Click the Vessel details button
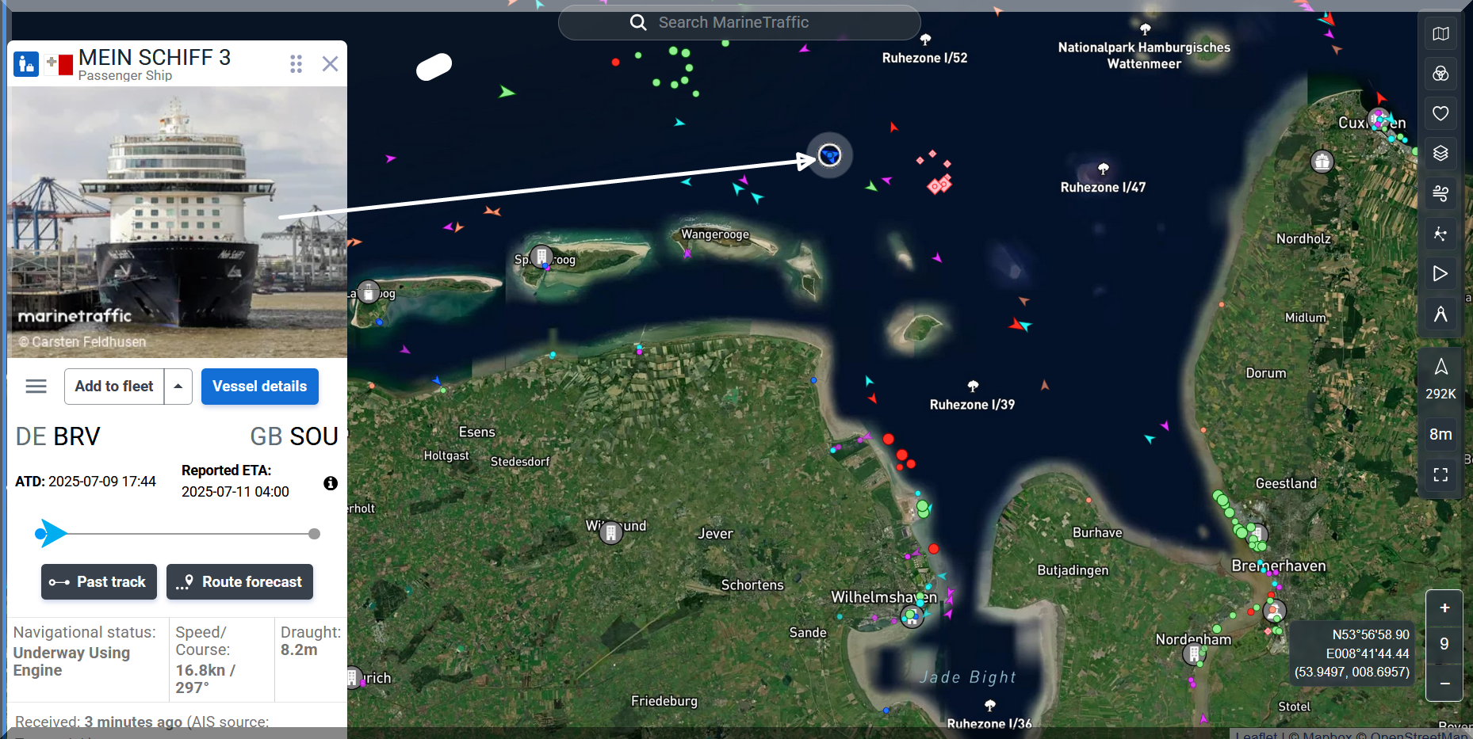1473x739 pixels. coord(259,387)
